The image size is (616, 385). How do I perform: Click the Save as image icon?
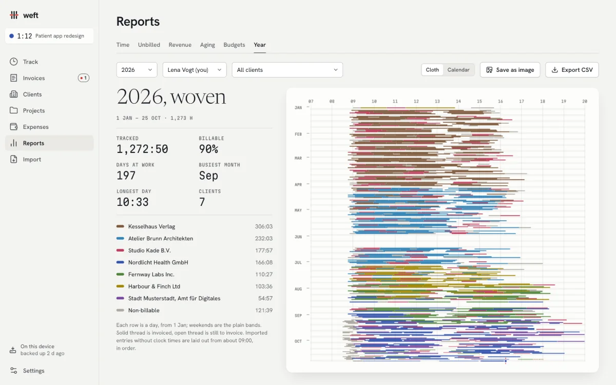(x=489, y=70)
